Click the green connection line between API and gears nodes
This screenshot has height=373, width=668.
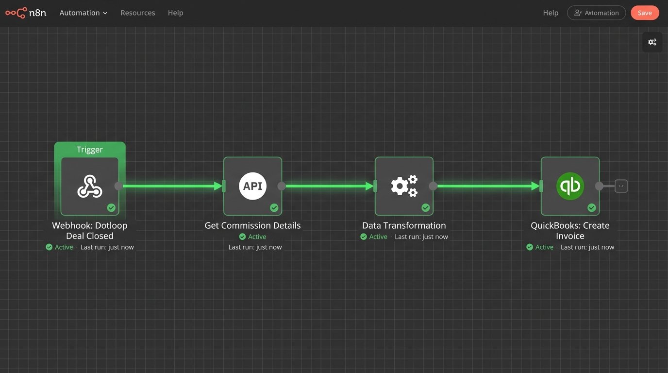click(328, 186)
